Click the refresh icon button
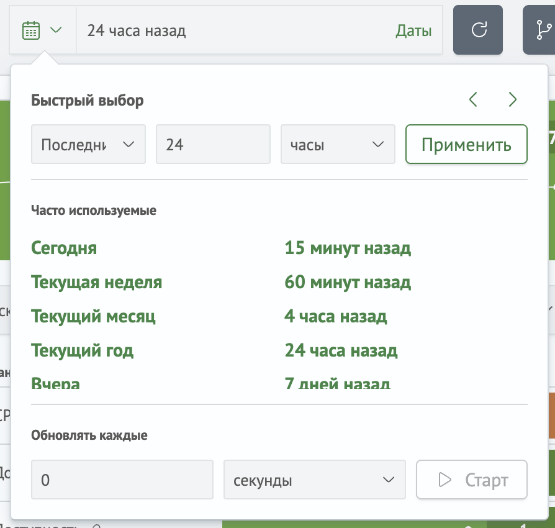This screenshot has height=528, width=555. click(478, 30)
